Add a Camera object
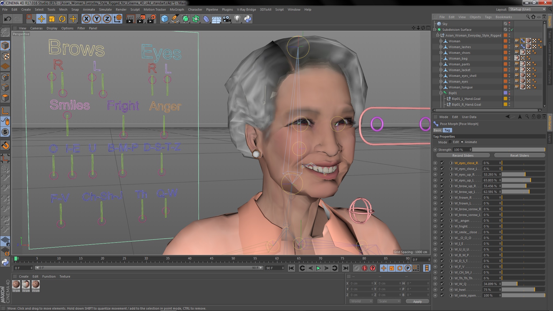This screenshot has height=311, width=553. (227, 19)
